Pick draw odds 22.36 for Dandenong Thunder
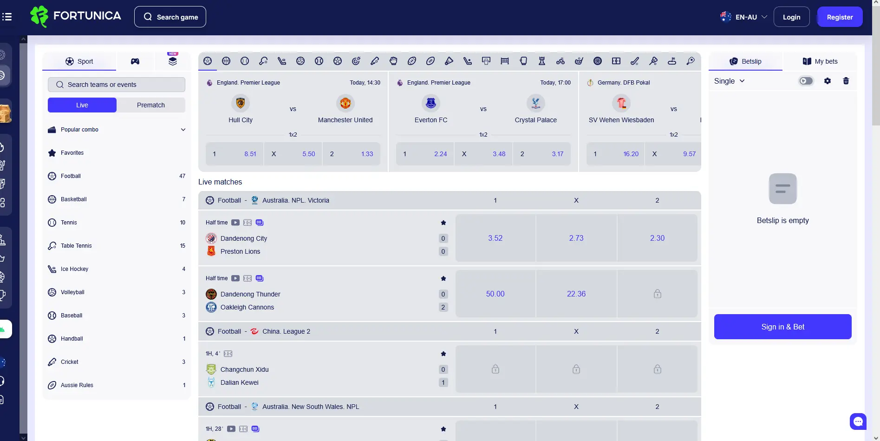The height and width of the screenshot is (441, 880). [x=576, y=294]
